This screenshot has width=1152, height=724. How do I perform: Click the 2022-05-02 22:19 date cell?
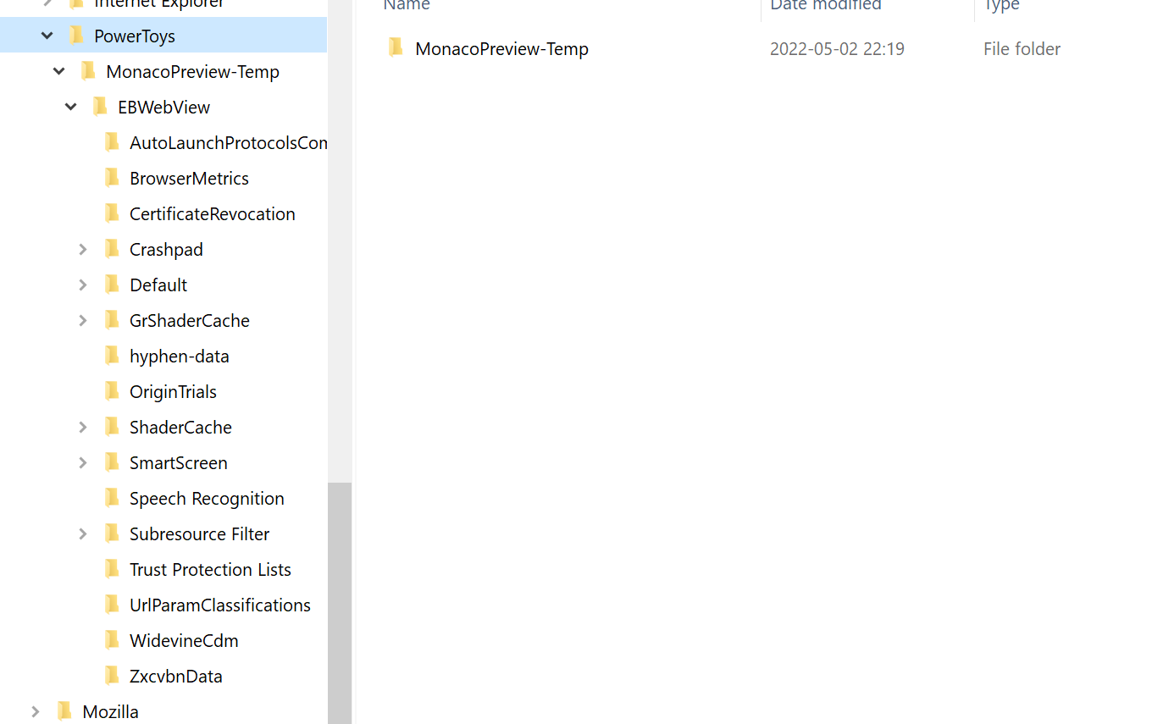pyautogui.click(x=837, y=49)
